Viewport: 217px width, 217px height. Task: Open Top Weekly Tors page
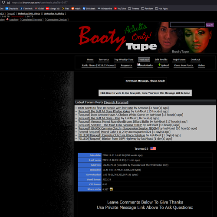point(124,59)
